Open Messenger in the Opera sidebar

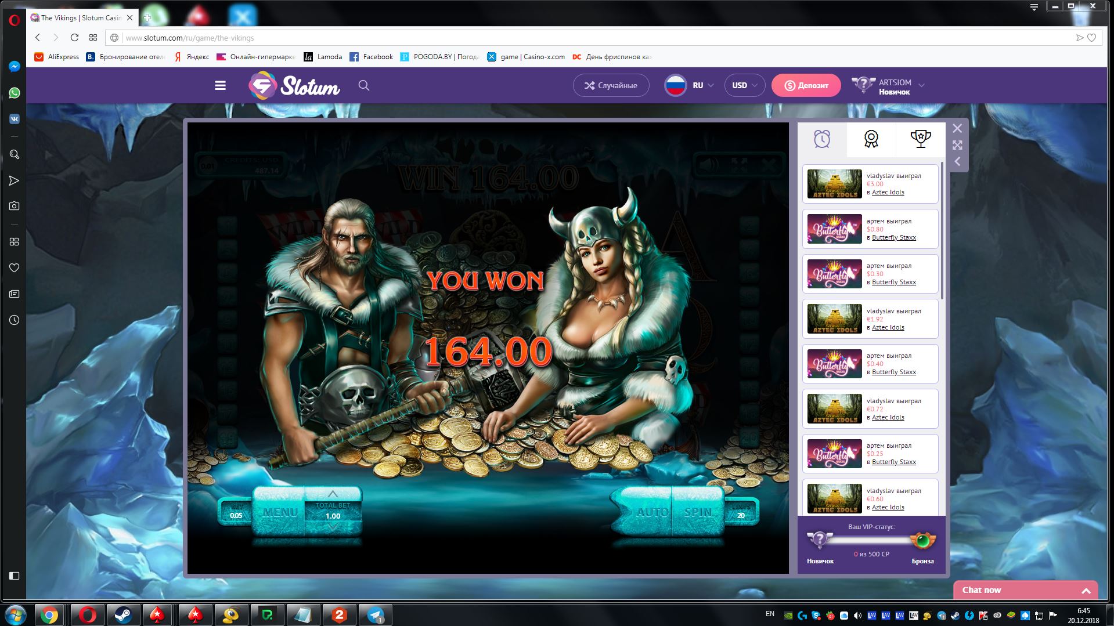point(15,67)
